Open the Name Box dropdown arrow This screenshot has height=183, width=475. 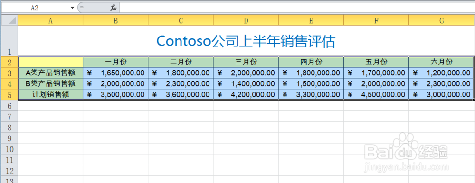pyautogui.click(x=72, y=8)
